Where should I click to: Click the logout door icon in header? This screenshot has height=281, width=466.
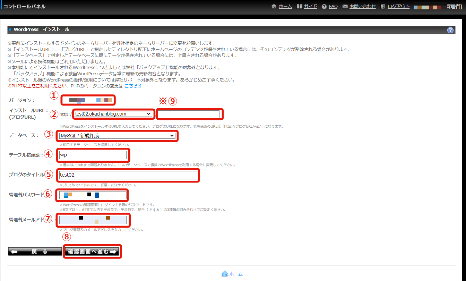(x=383, y=7)
